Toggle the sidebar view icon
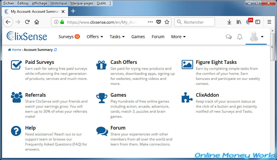 coord(258,22)
